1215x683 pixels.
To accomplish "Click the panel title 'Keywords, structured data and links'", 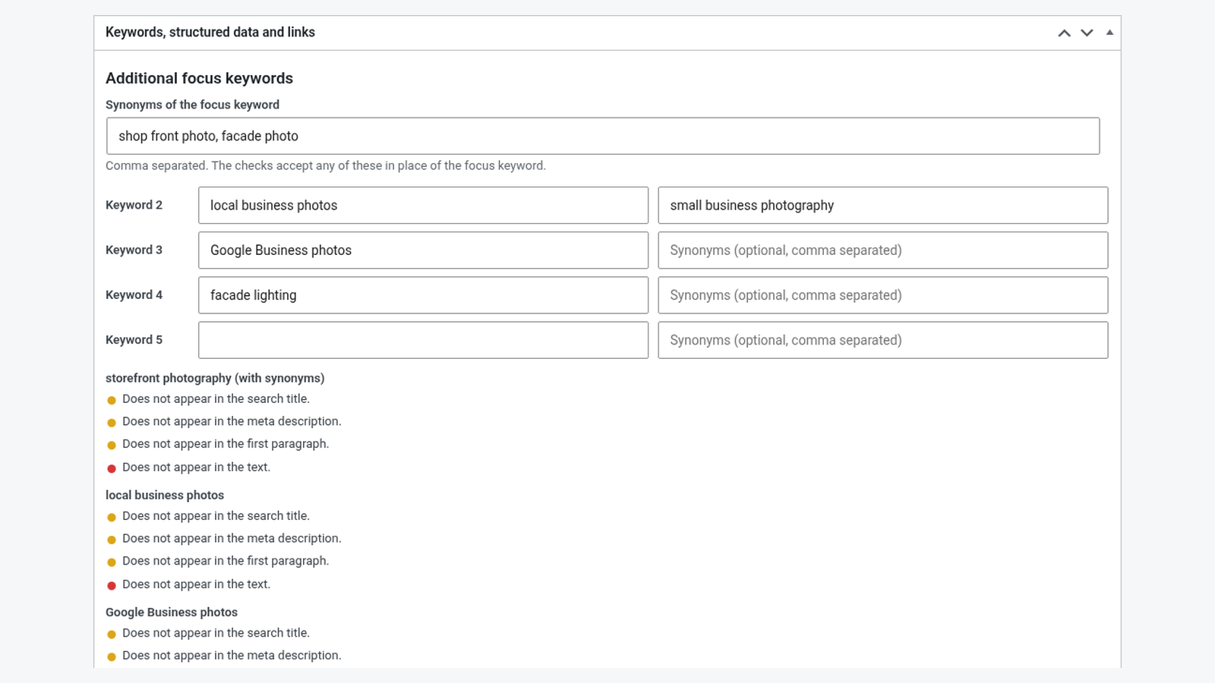I will tap(210, 32).
